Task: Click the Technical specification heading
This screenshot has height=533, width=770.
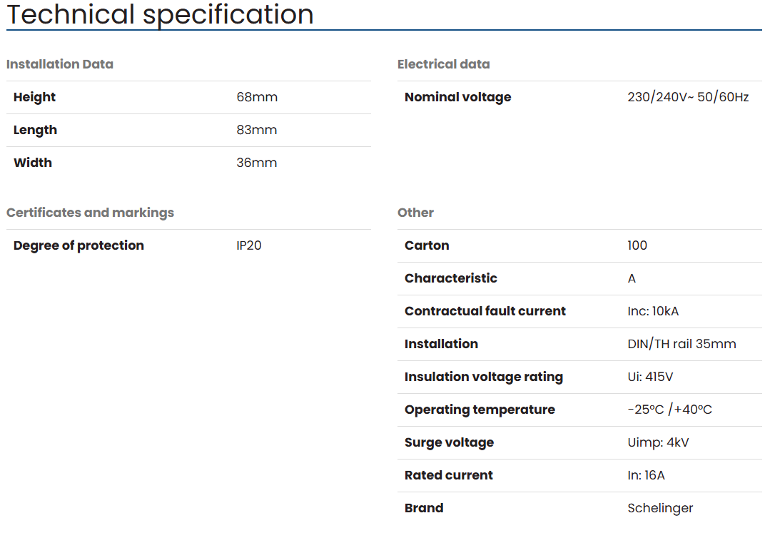Action: coord(160,14)
